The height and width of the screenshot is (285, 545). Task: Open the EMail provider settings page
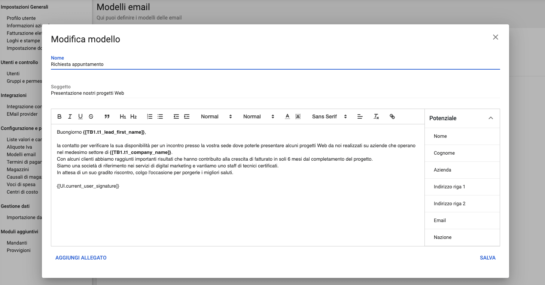22,114
